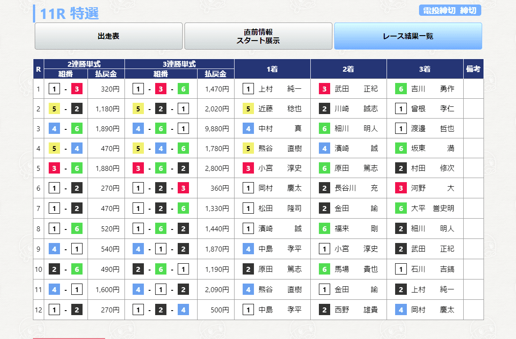Click 馬場 貴也 in race 10
This screenshot has height=339, width=516.
pyautogui.click(x=356, y=270)
